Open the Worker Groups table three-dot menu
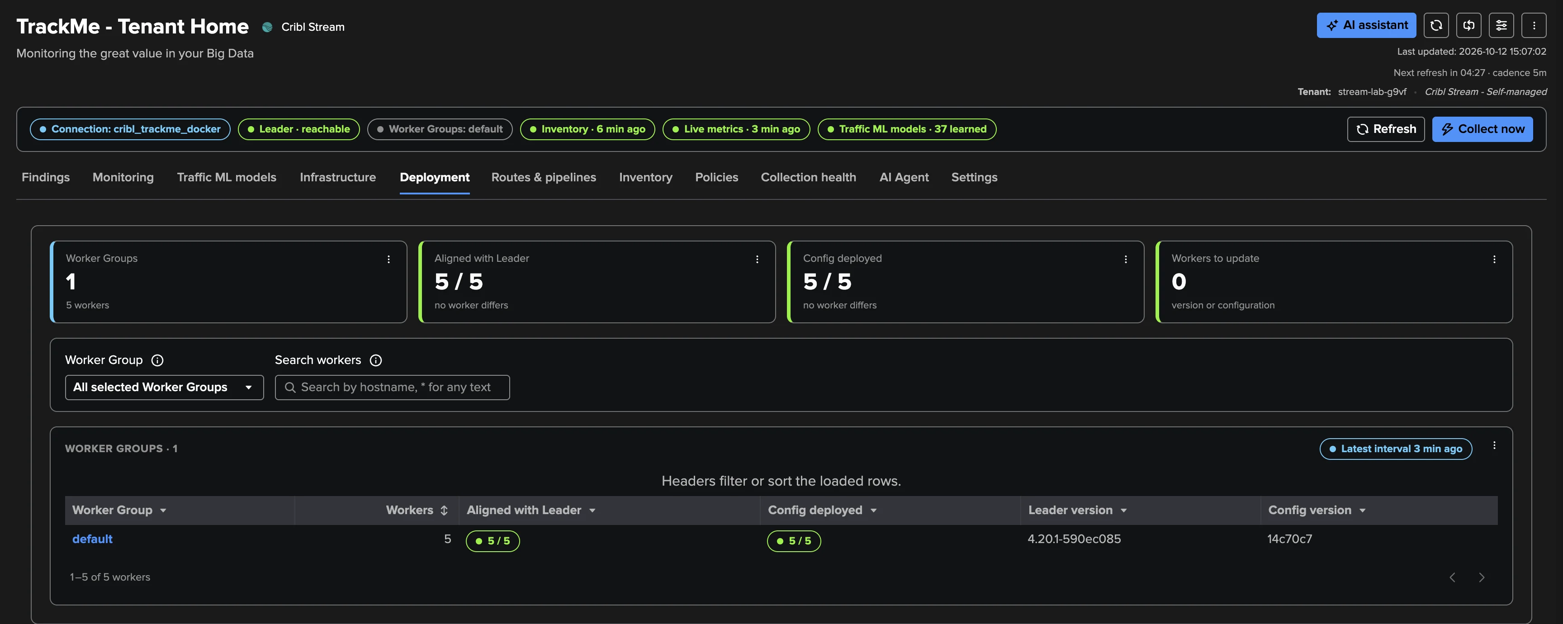1563x624 pixels. click(x=1494, y=445)
